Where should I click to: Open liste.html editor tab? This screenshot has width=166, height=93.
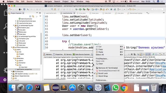(107, 13)
